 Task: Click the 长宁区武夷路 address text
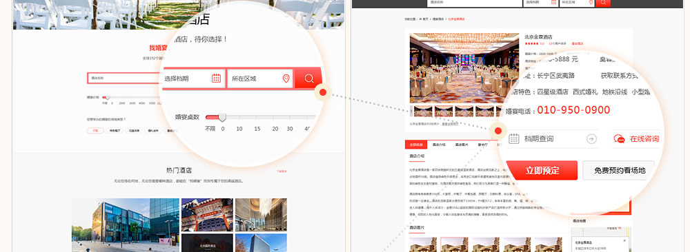point(556,76)
